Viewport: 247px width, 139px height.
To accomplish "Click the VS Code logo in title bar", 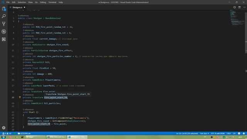I will (3, 2).
